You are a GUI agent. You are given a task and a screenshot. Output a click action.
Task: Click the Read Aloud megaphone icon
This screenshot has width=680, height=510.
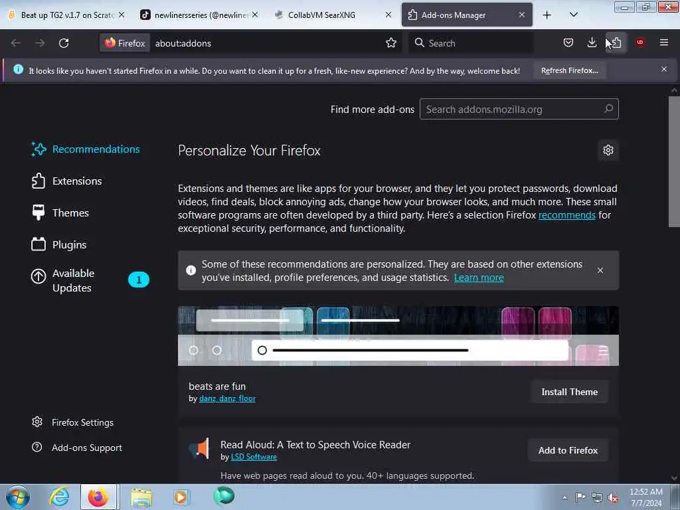[199, 448]
